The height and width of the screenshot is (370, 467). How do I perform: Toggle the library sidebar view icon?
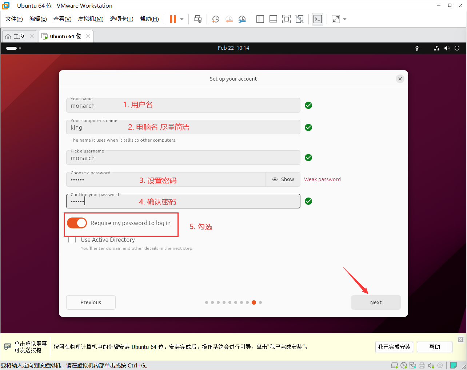(x=260, y=19)
